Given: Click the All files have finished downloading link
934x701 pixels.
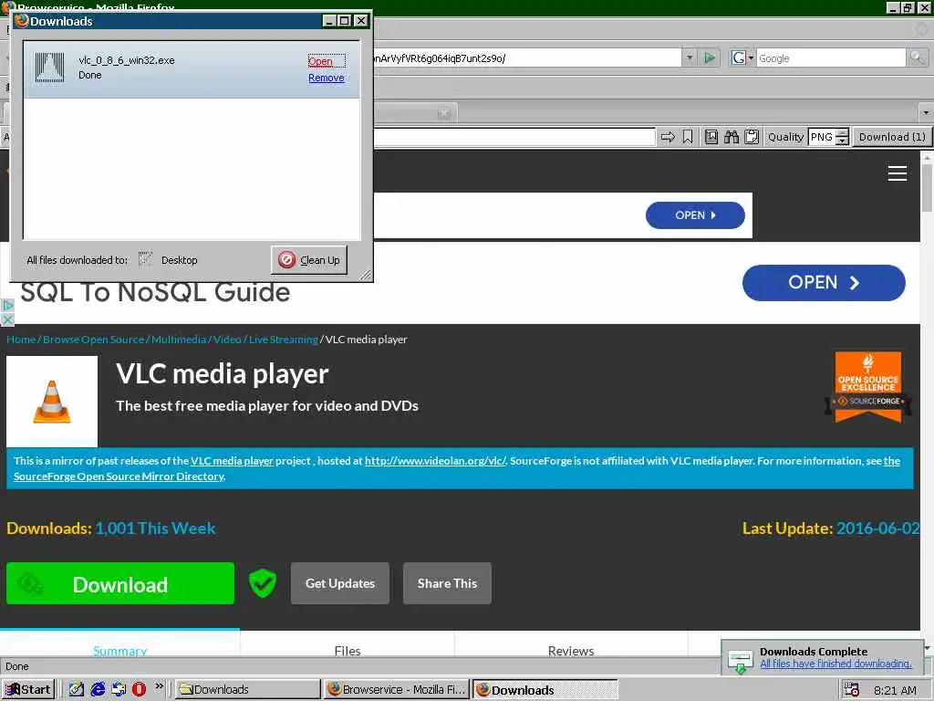Looking at the screenshot, I should [x=835, y=664].
